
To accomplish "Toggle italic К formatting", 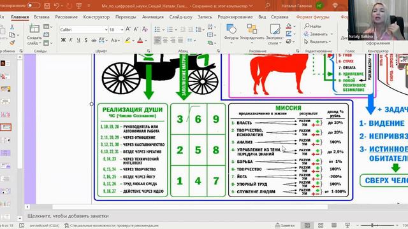I will [71, 40].
